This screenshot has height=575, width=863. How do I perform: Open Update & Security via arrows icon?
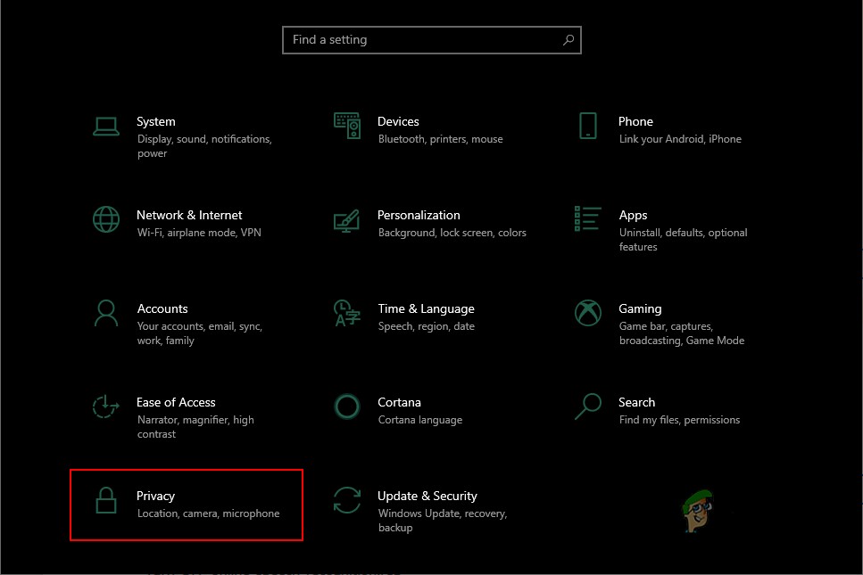347,500
